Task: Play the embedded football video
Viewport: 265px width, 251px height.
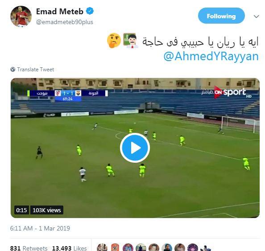Action: pos(135,148)
